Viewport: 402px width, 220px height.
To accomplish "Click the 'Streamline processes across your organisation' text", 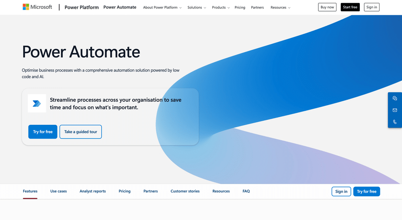I will (x=116, y=104).
